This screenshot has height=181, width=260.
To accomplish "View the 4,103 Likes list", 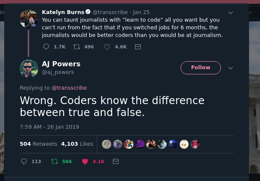I will 77,144.
